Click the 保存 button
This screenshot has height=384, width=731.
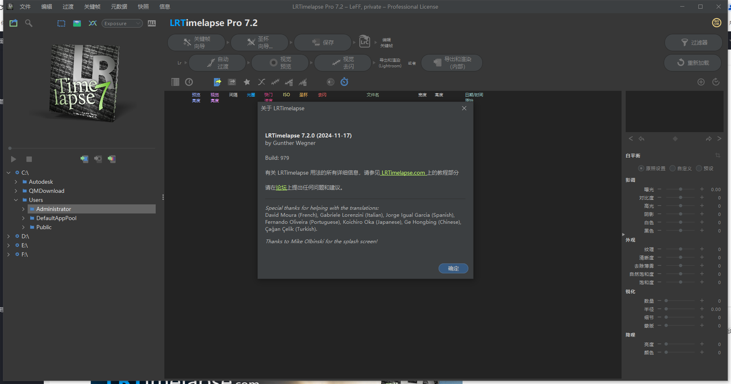coord(323,42)
